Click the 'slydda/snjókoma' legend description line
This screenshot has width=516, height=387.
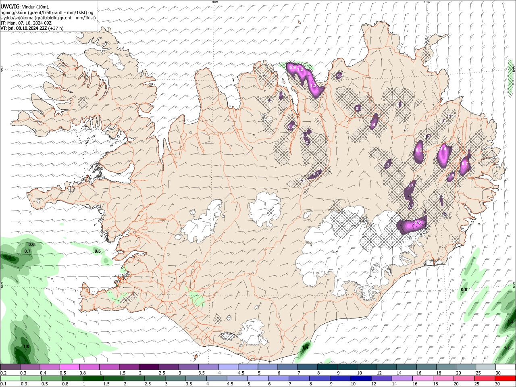(x=48, y=18)
